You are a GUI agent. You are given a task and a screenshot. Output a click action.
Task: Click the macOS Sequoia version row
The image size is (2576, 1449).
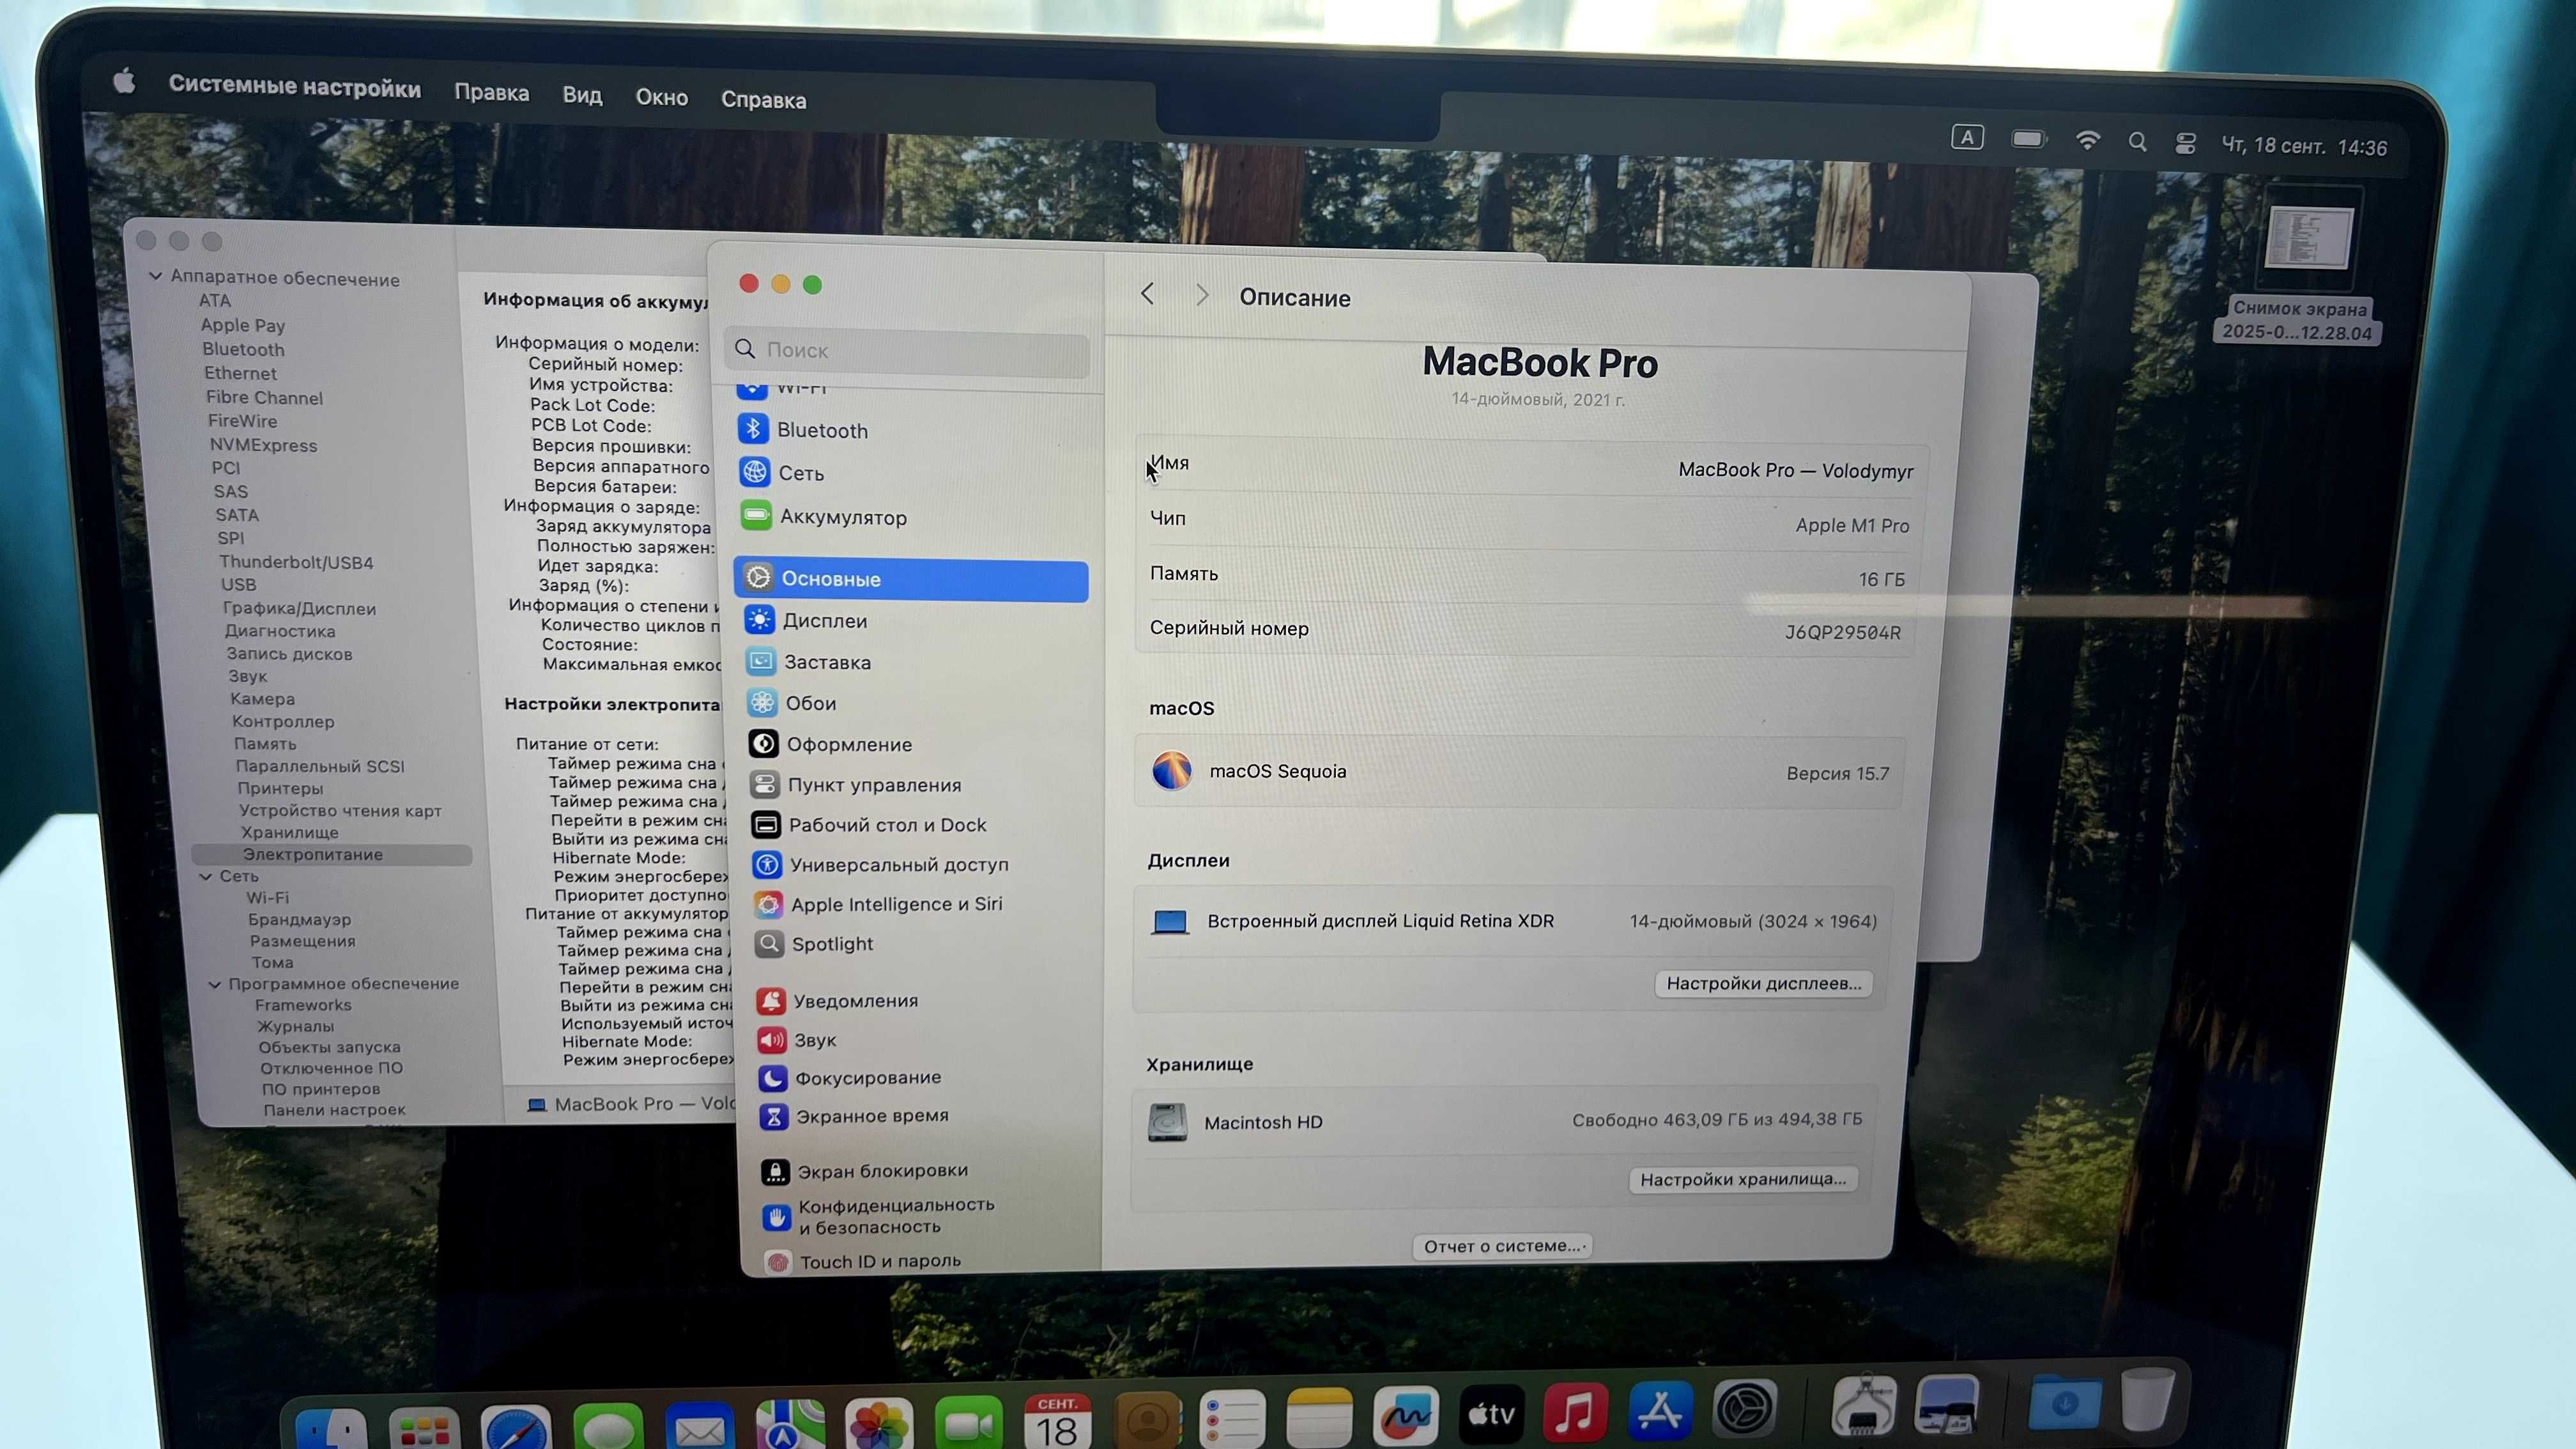tap(1519, 771)
